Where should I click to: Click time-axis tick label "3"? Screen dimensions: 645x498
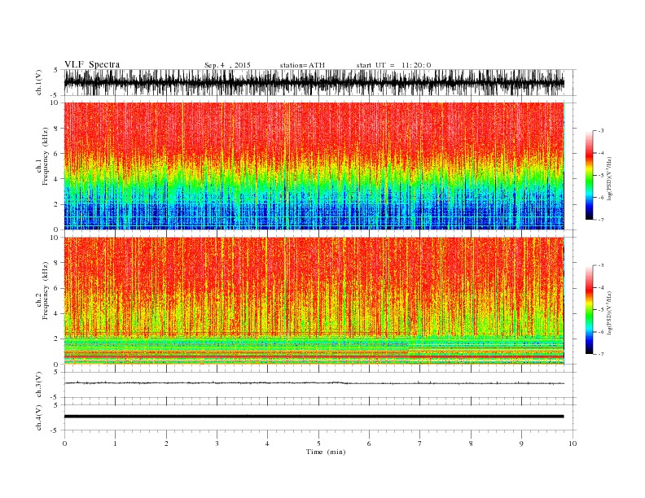tap(217, 443)
